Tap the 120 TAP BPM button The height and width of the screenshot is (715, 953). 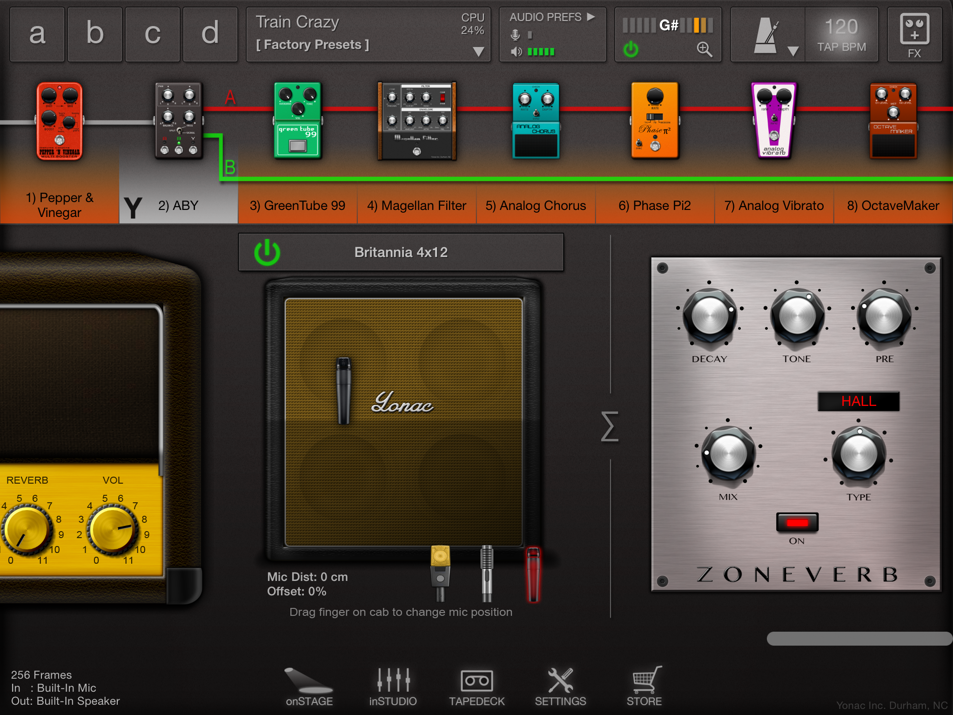coord(841,35)
